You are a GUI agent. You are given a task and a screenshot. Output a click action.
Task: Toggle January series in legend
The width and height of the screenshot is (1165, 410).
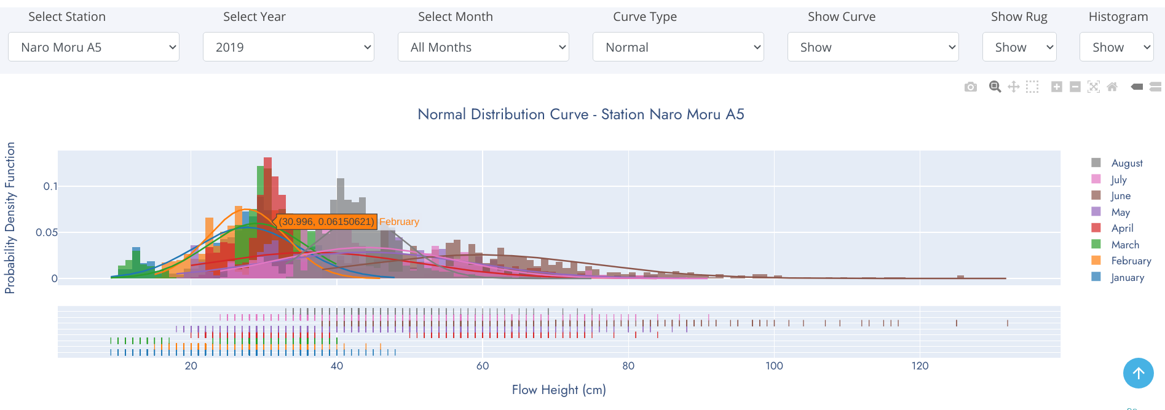(1118, 277)
